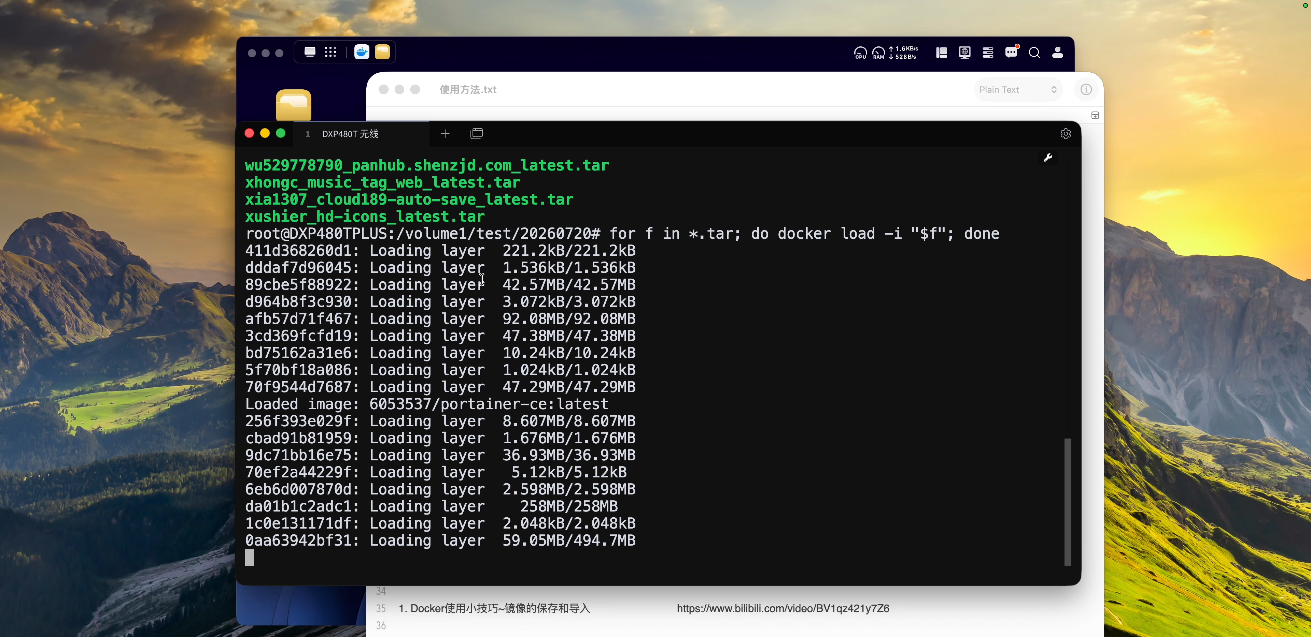The height and width of the screenshot is (637, 1311).
Task: Open terminal settings gear
Action: (x=1066, y=134)
